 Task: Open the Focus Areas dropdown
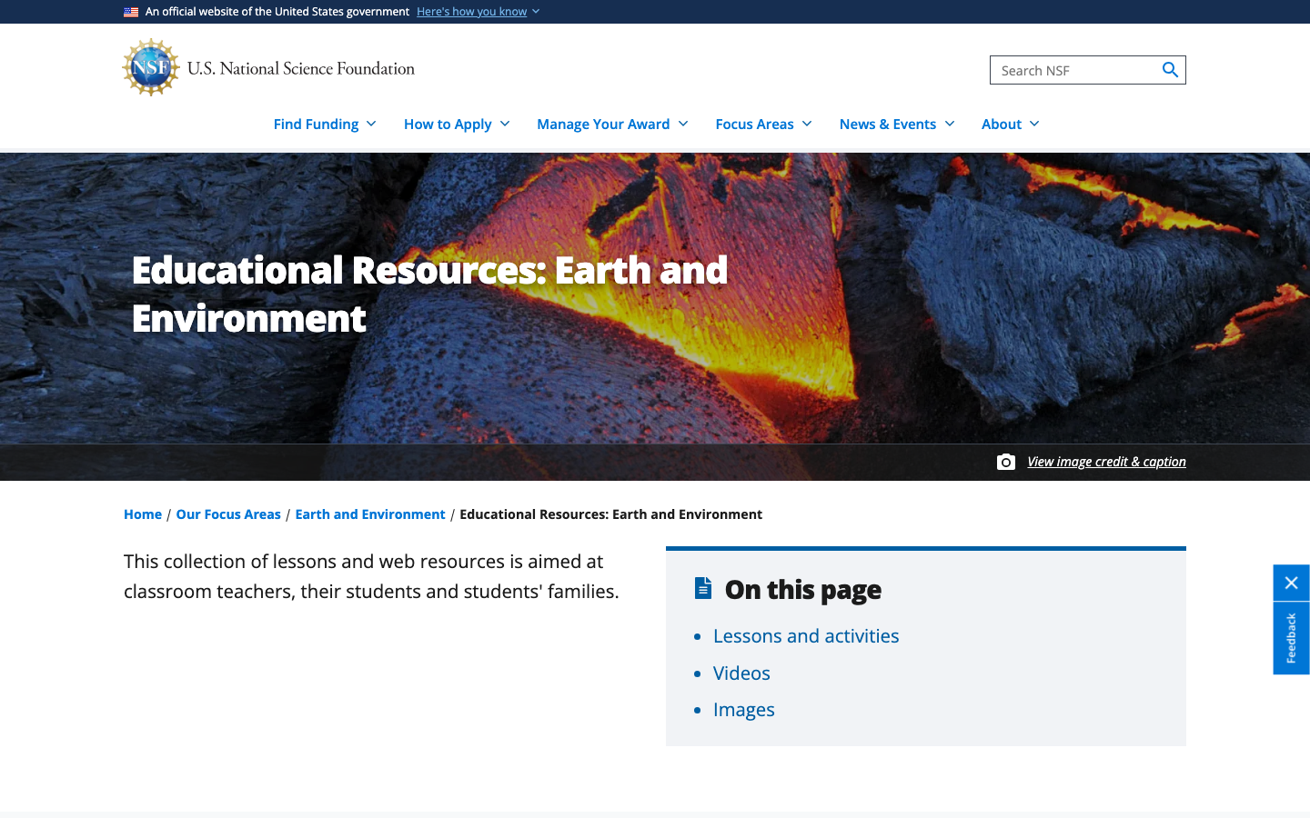point(763,124)
